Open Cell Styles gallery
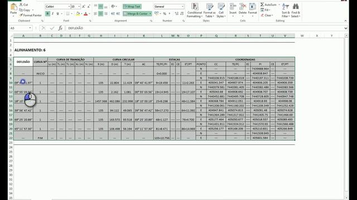 [221, 11]
